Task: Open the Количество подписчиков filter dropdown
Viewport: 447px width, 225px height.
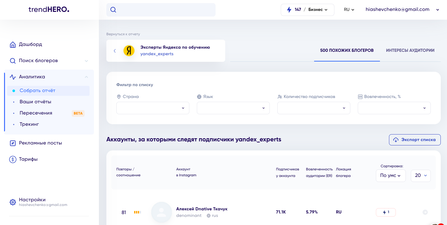Action: (314, 108)
